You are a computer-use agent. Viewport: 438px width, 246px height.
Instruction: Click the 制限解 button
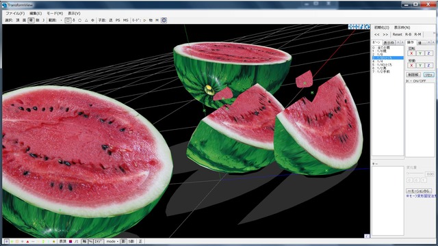[x=413, y=74]
